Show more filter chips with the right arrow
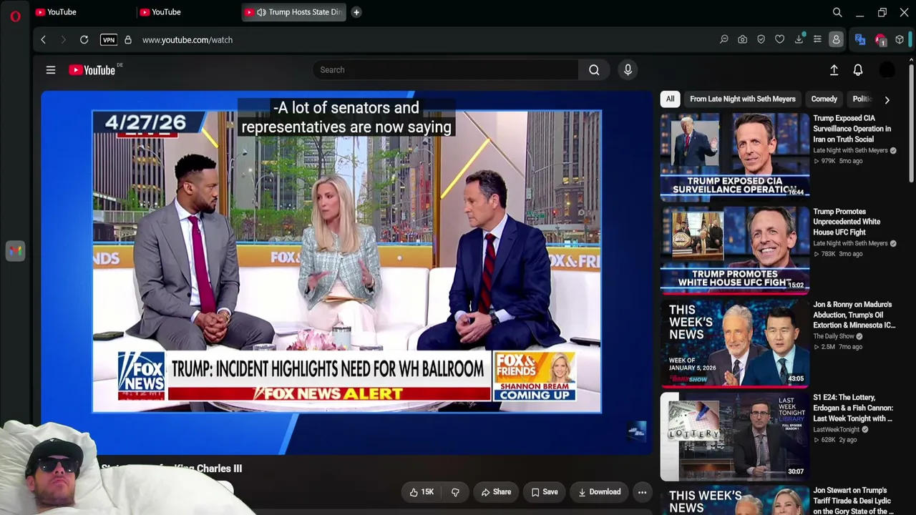The image size is (916, 515). 887,100
